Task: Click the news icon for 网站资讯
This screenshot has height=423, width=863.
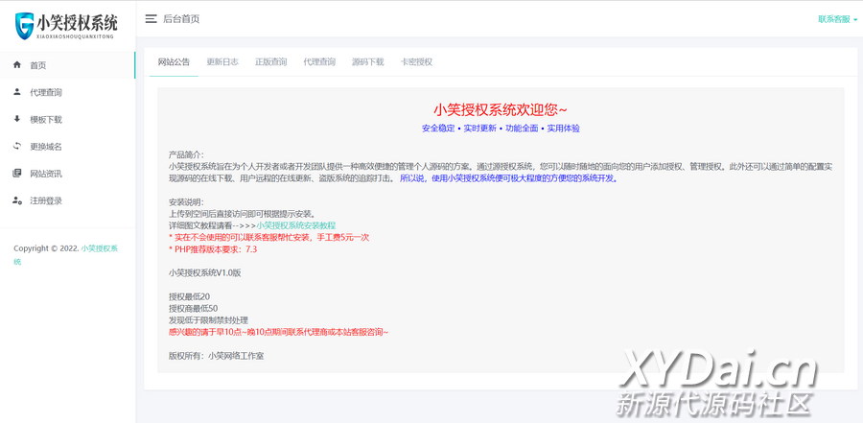Action: [x=17, y=174]
